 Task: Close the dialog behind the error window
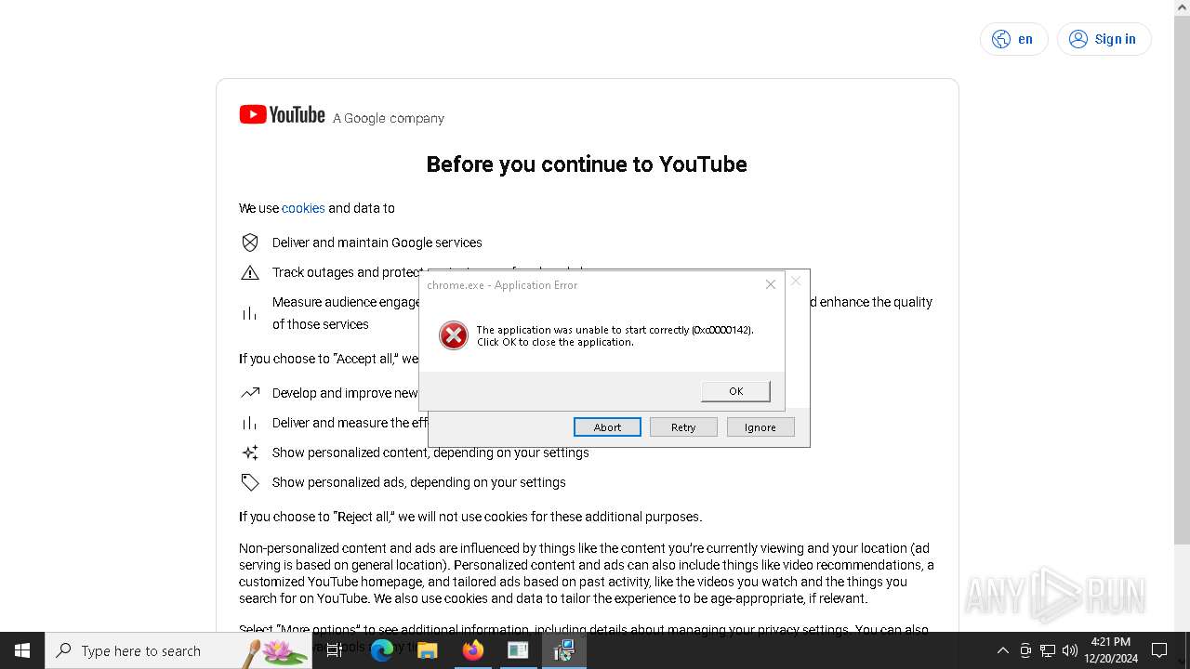click(796, 281)
